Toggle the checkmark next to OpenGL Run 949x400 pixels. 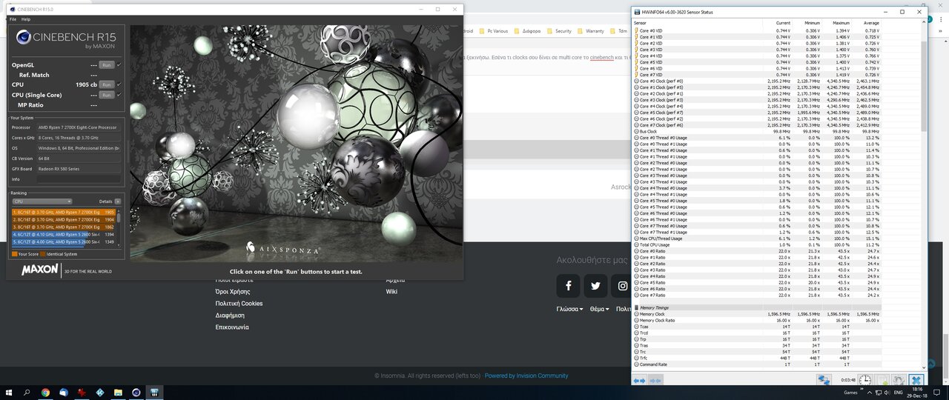[x=119, y=65]
